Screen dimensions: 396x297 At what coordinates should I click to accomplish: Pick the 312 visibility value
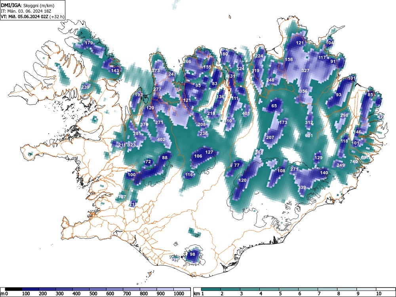tap(309, 122)
